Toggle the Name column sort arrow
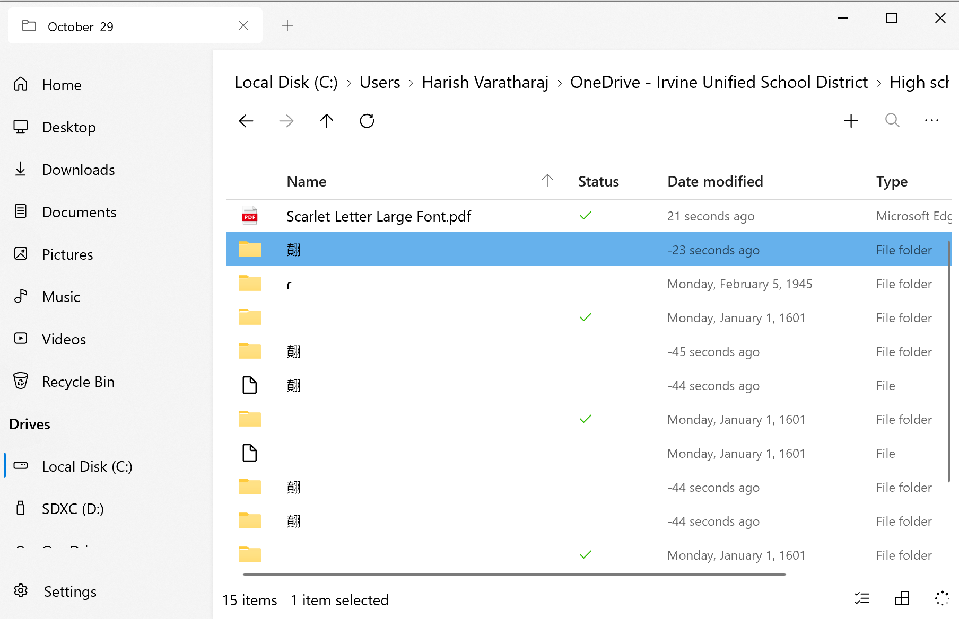Image resolution: width=959 pixels, height=619 pixels. pyautogui.click(x=547, y=181)
